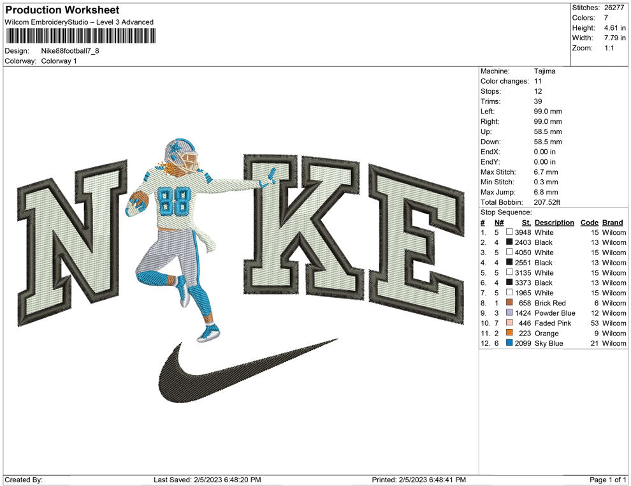Click the design name Nike88football7_8
The height and width of the screenshot is (486, 631).
point(70,51)
